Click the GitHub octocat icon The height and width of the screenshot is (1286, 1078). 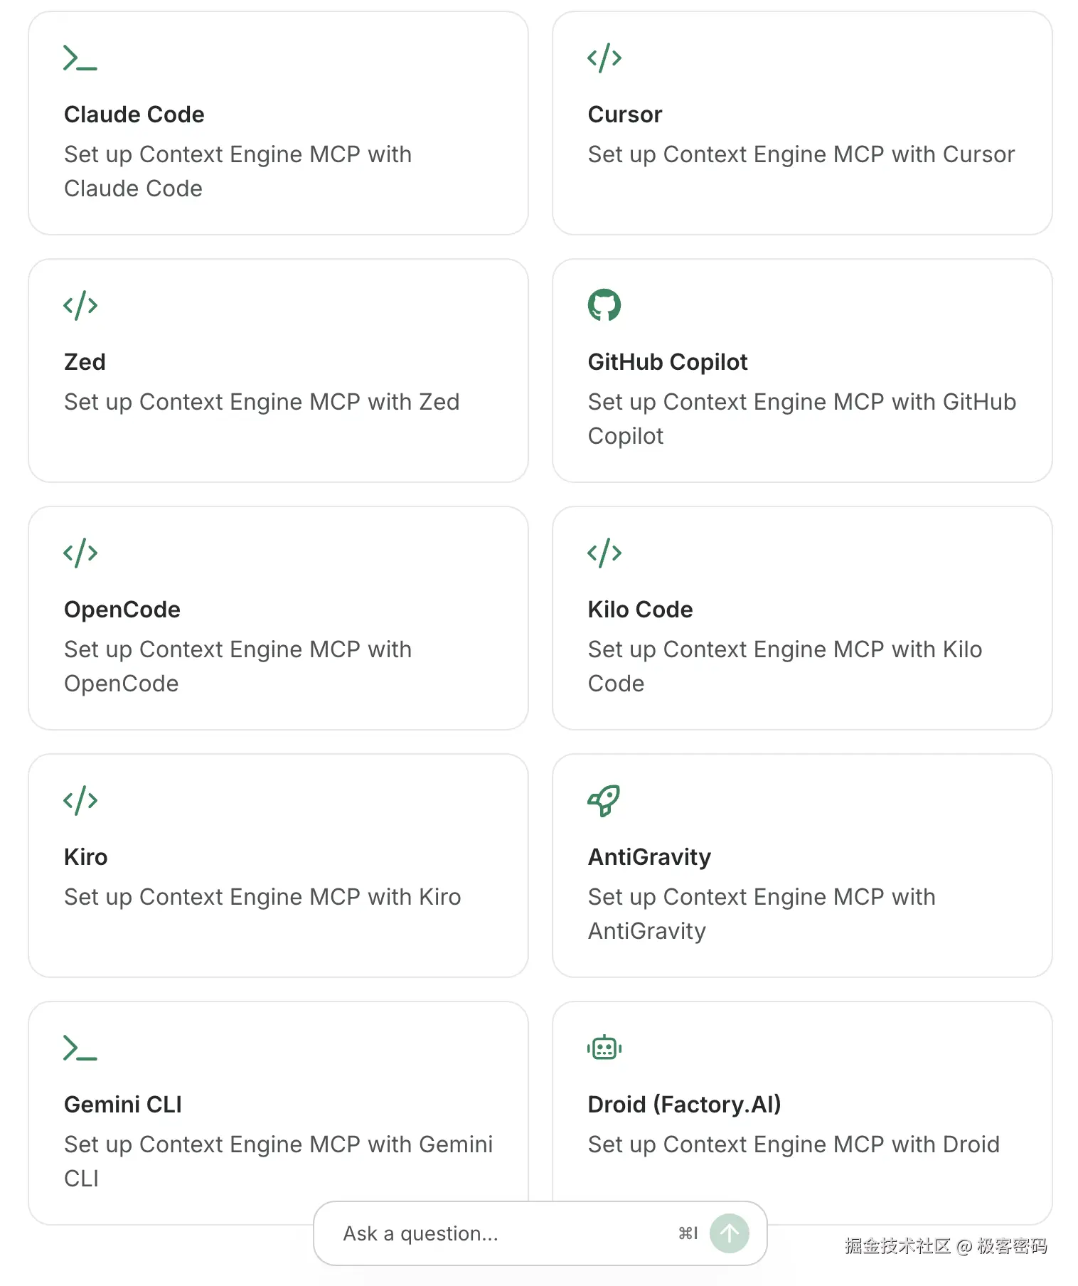604,305
